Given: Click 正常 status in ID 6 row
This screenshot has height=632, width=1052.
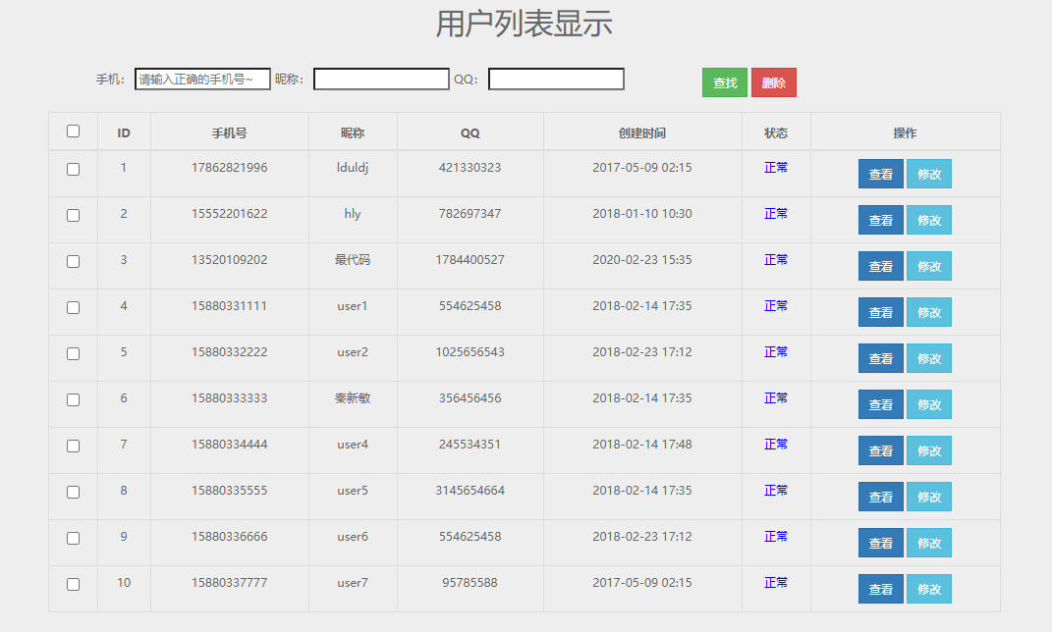Looking at the screenshot, I should pyautogui.click(x=776, y=398).
